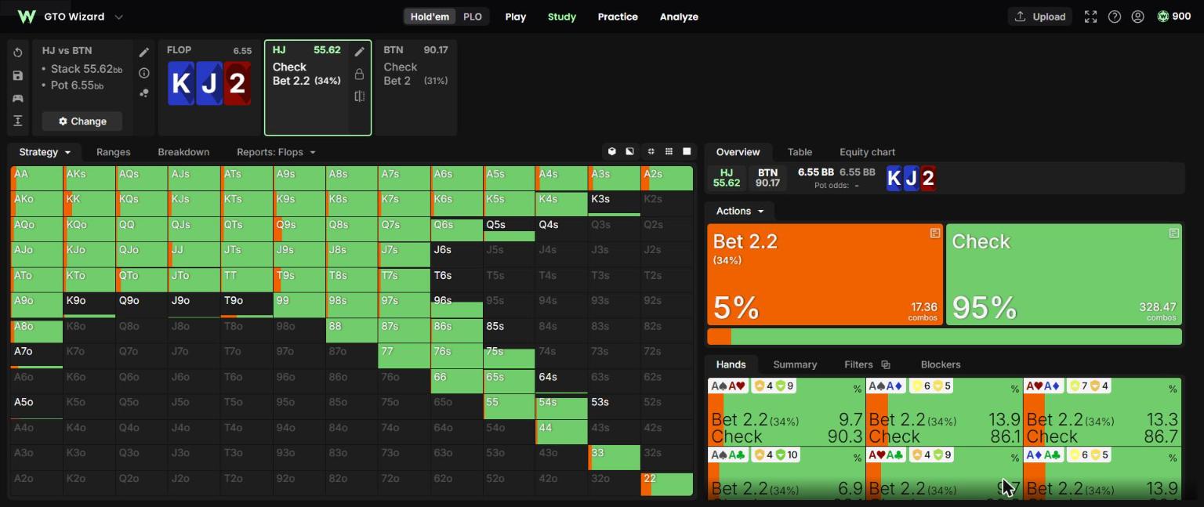Select the nine-dot grid matrix view
The height and width of the screenshot is (507, 1204).
[x=669, y=151]
